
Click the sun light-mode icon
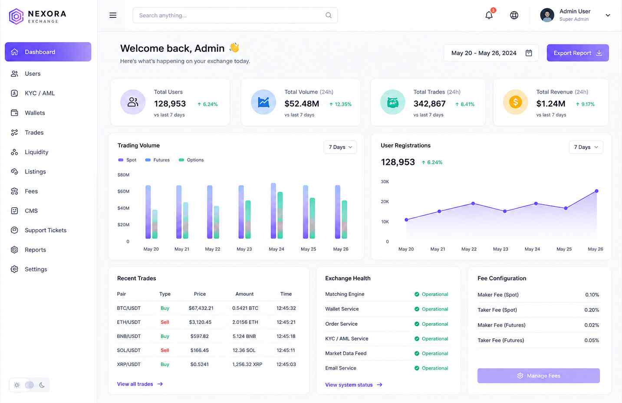click(16, 385)
